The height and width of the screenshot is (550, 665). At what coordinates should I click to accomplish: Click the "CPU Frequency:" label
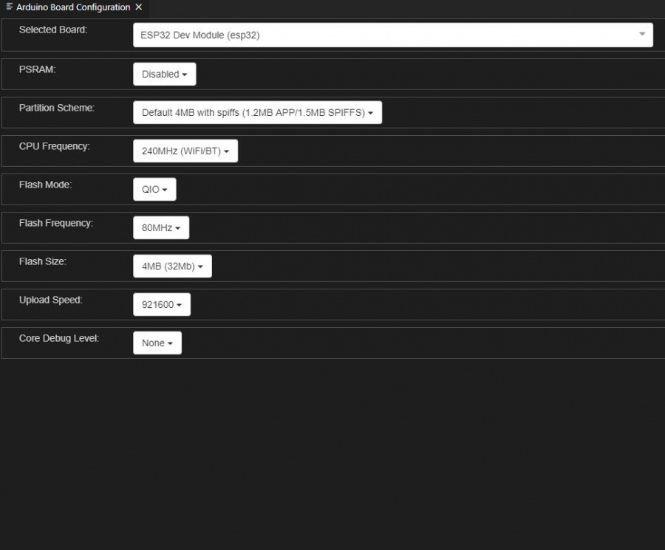click(x=54, y=146)
